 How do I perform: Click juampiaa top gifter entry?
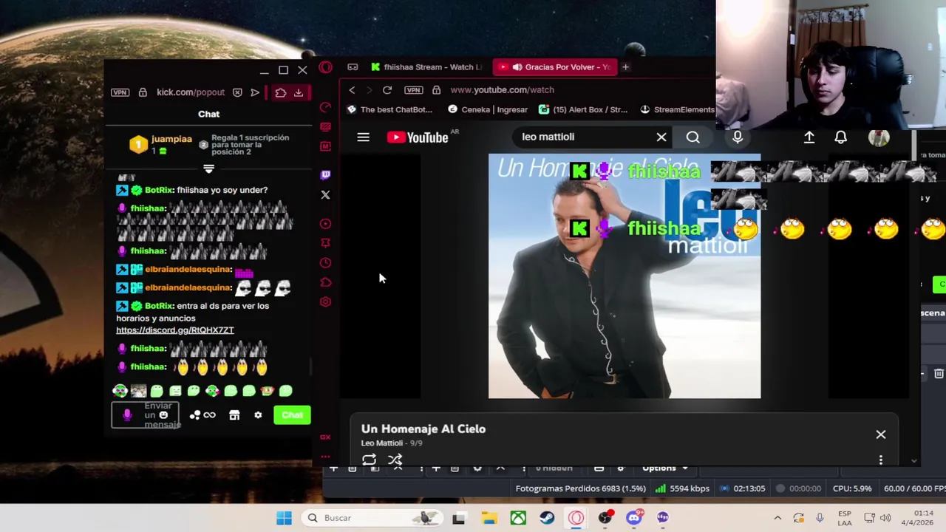pyautogui.click(x=161, y=144)
